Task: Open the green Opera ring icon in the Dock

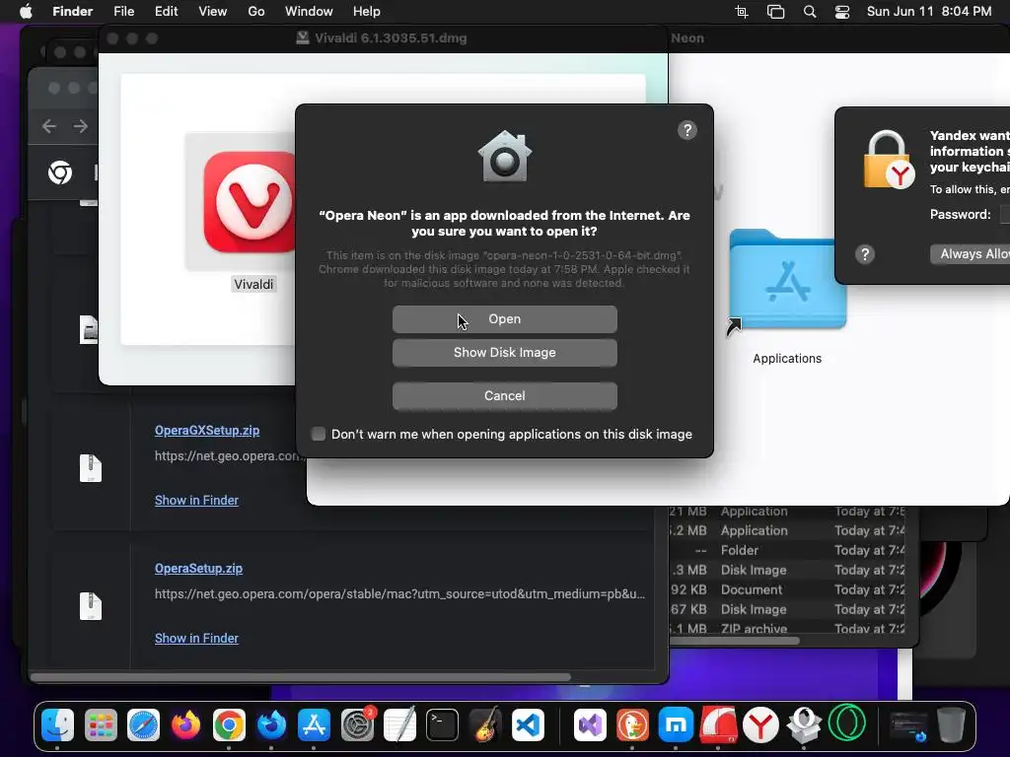Action: coord(846,723)
